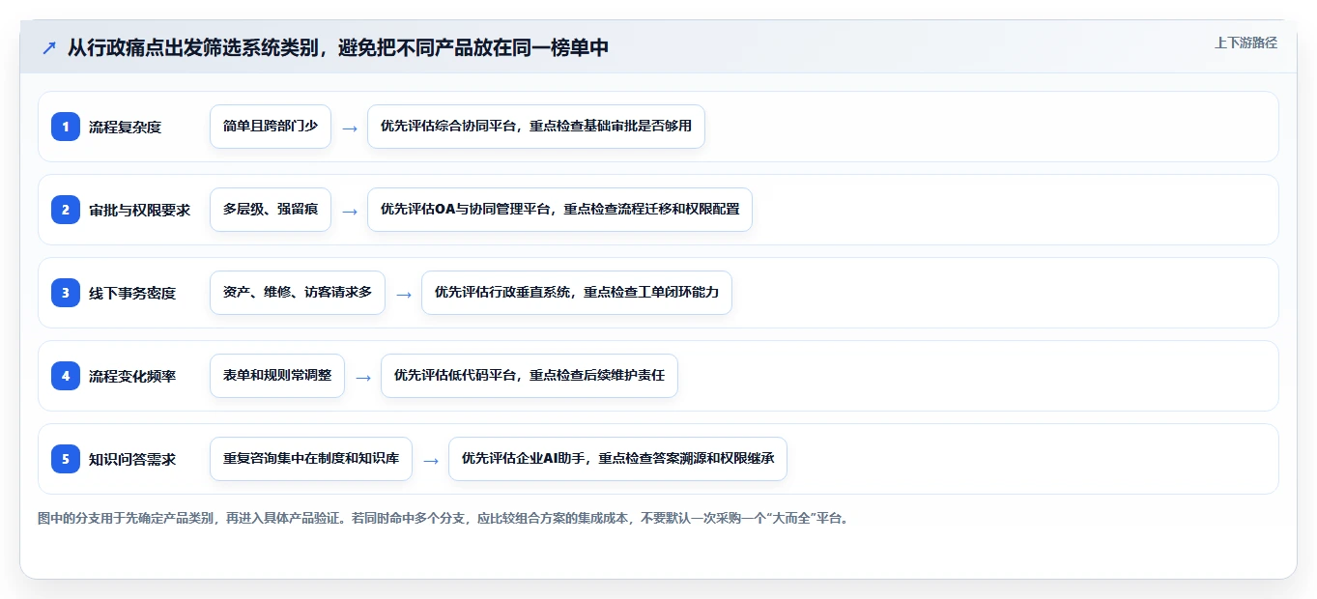Select the 多层级、强留痕 condition chip
The image size is (1317, 599).
(271, 210)
